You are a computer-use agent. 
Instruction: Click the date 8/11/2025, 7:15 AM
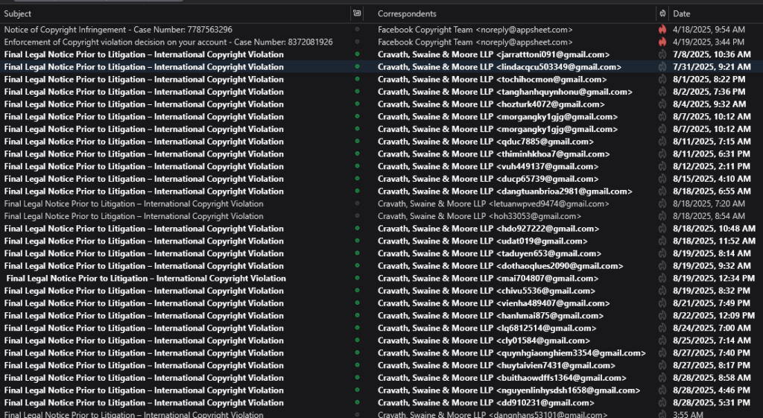click(x=712, y=142)
